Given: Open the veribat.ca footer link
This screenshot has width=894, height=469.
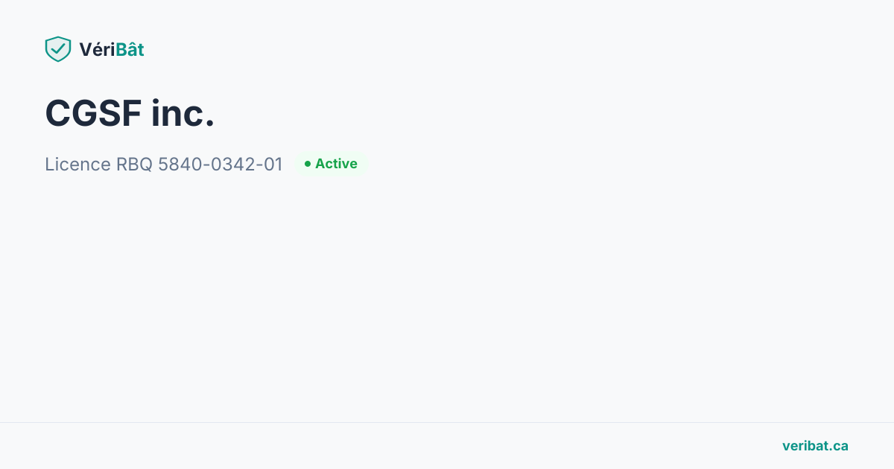Looking at the screenshot, I should (x=815, y=446).
